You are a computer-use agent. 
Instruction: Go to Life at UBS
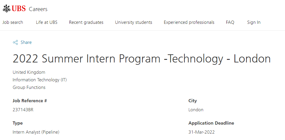click(x=47, y=22)
